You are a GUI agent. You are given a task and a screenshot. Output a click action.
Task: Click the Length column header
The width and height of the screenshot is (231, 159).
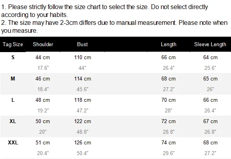(x=169, y=44)
